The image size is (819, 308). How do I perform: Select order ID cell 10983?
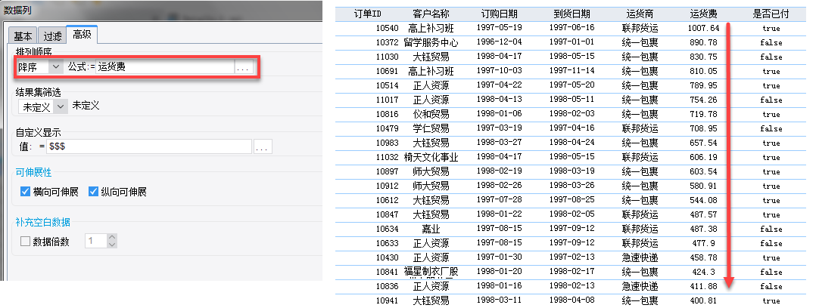tap(387, 143)
